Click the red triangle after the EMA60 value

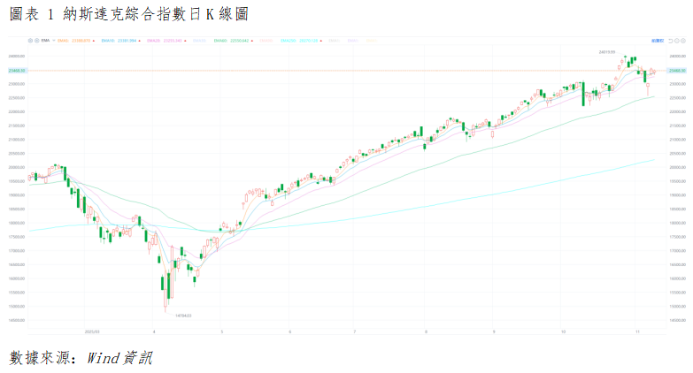pos(252,40)
